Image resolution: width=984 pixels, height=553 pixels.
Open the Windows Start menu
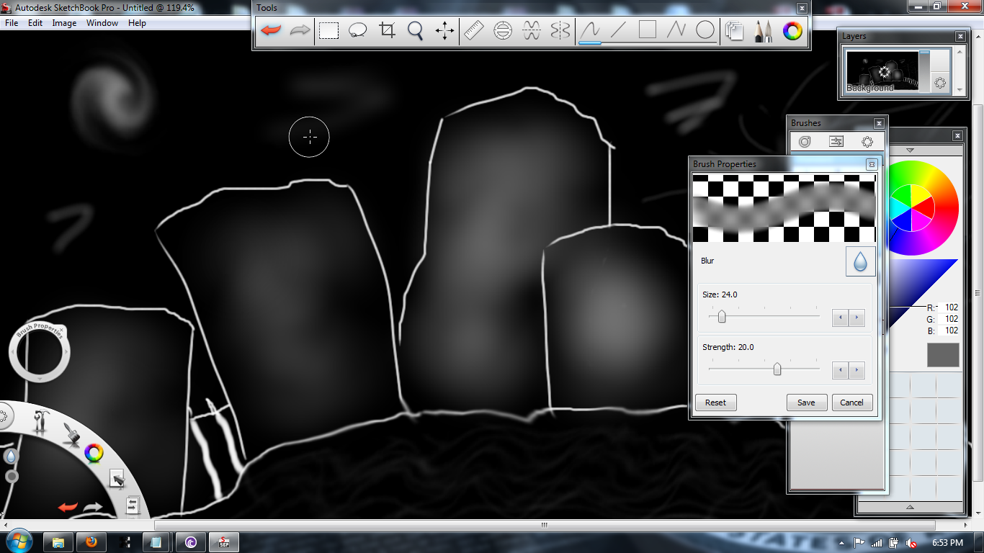pos(19,541)
